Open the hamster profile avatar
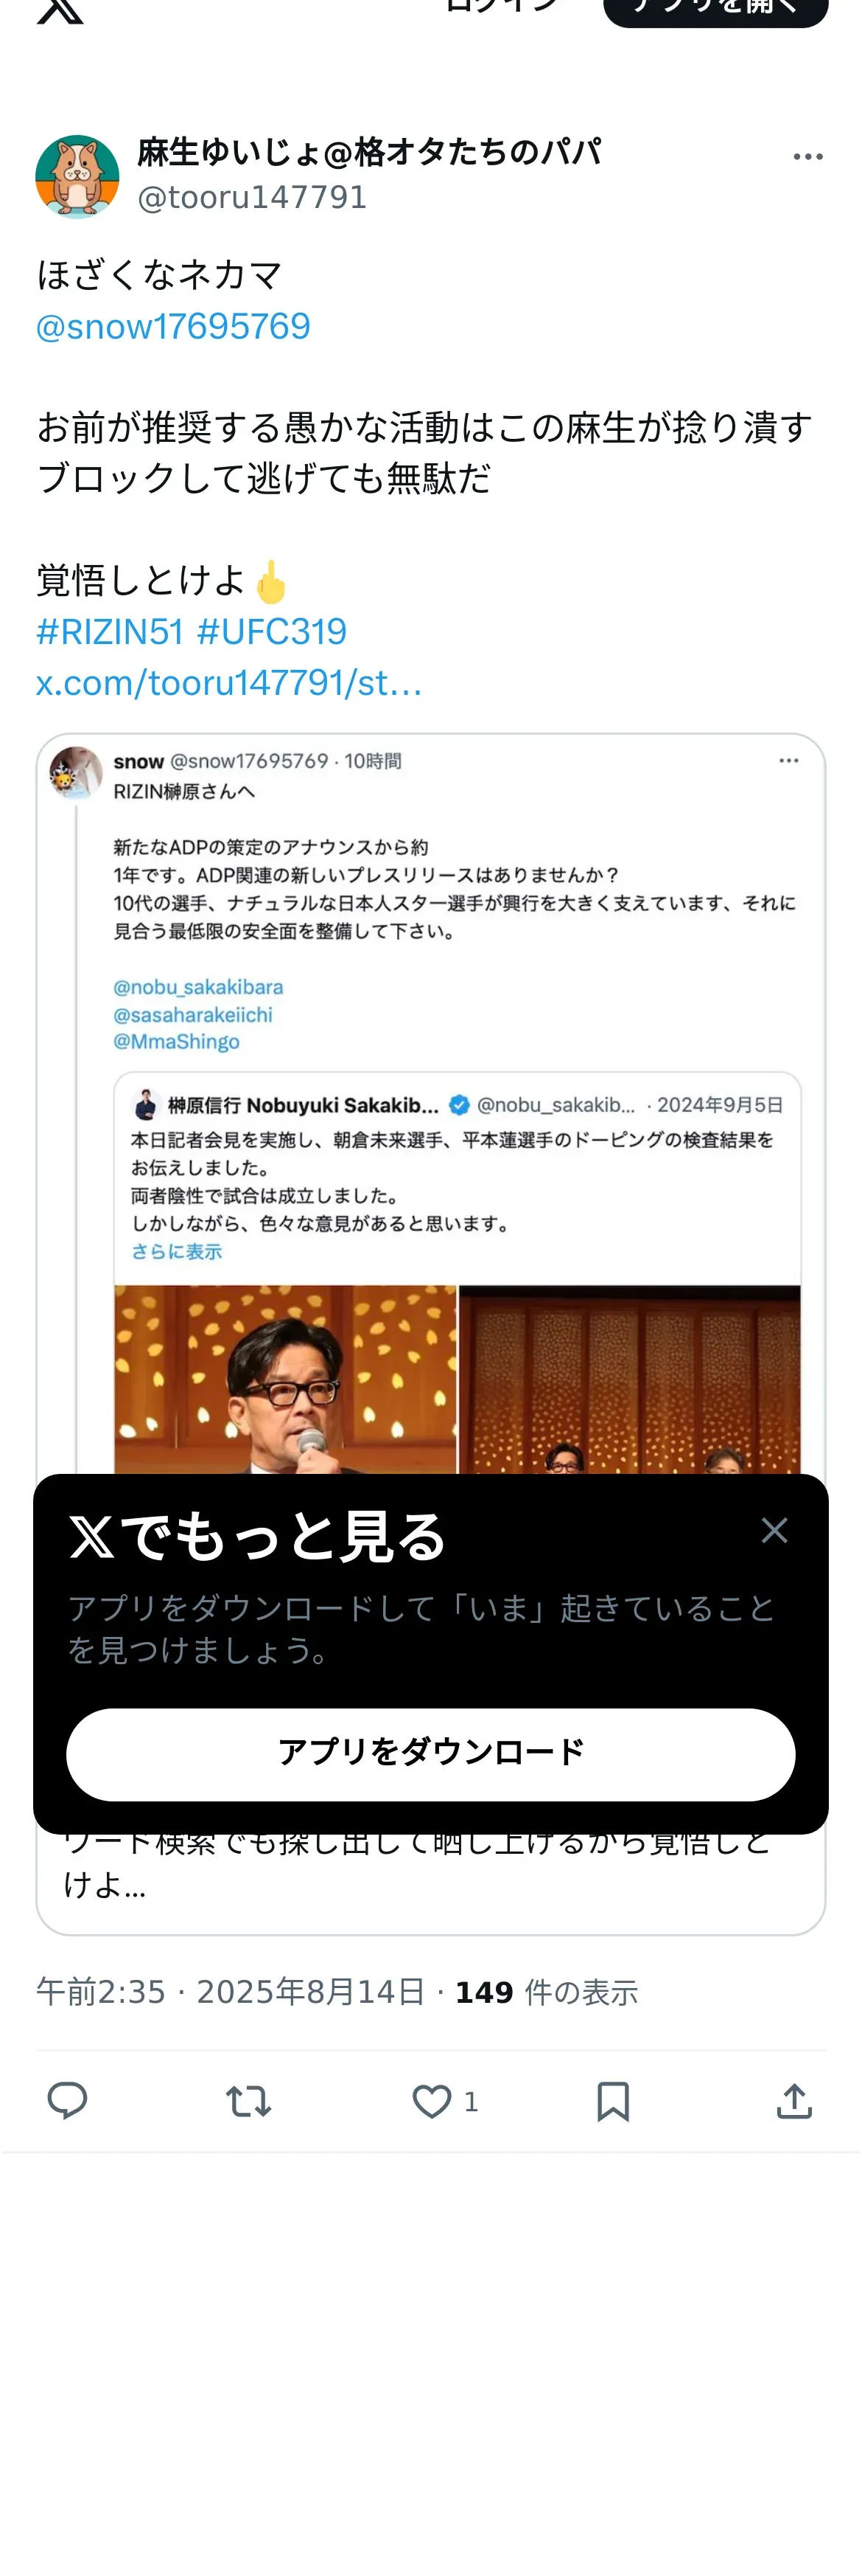862x2576 pixels. pos(77,176)
